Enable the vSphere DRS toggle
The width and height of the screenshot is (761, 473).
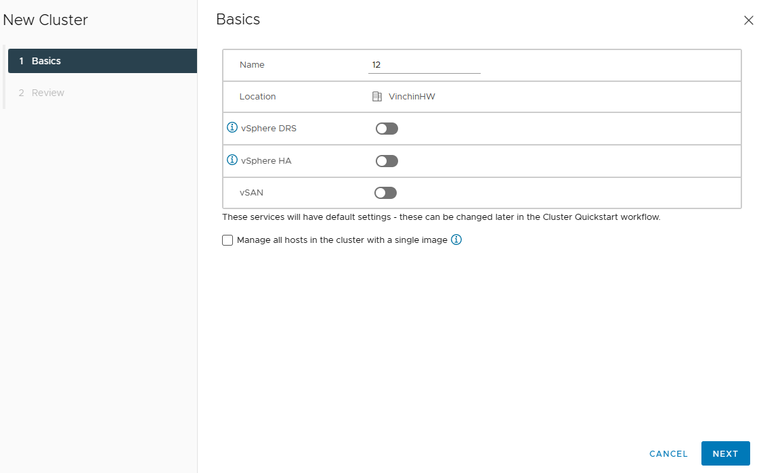click(x=387, y=129)
